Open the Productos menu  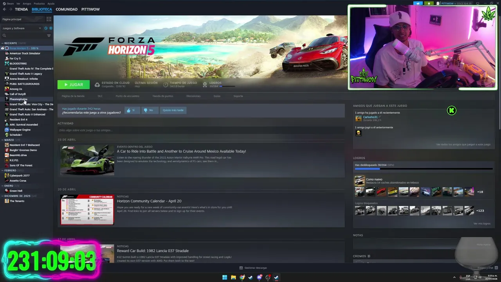point(39,4)
